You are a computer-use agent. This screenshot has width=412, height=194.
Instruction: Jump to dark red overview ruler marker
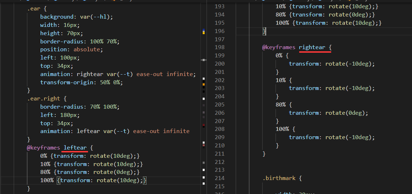pos(204,125)
